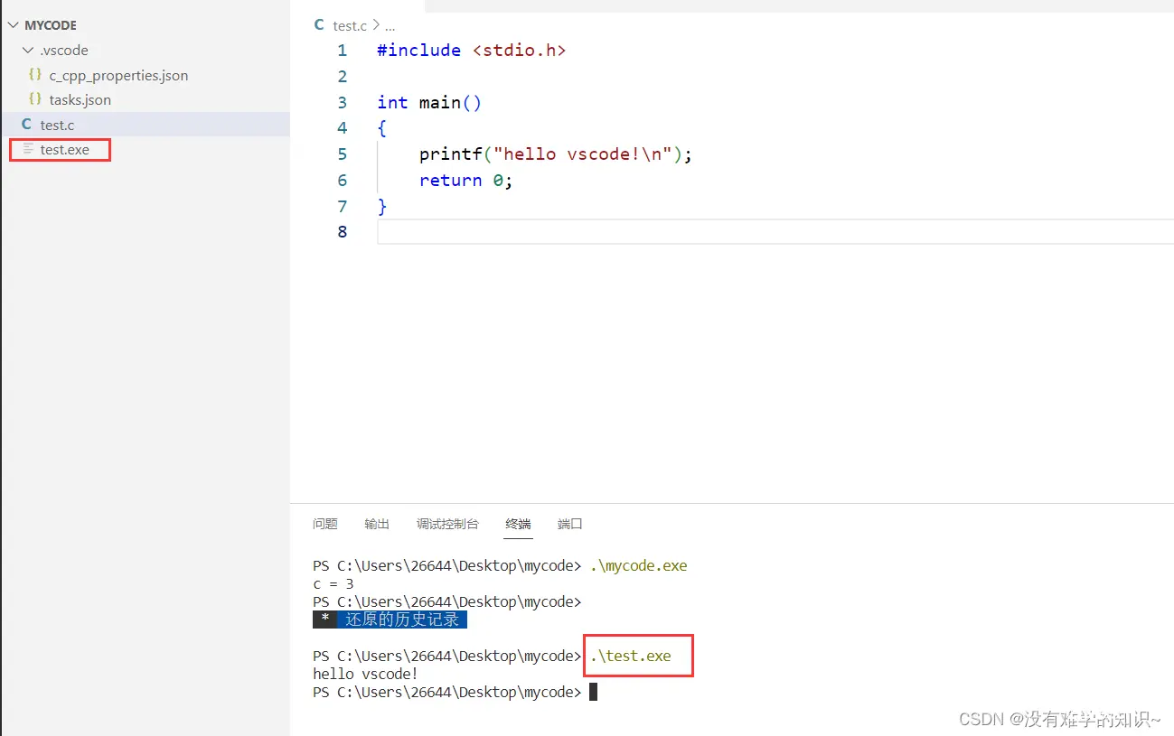Click the int main() code line
The height and width of the screenshot is (736, 1174).
429,102
